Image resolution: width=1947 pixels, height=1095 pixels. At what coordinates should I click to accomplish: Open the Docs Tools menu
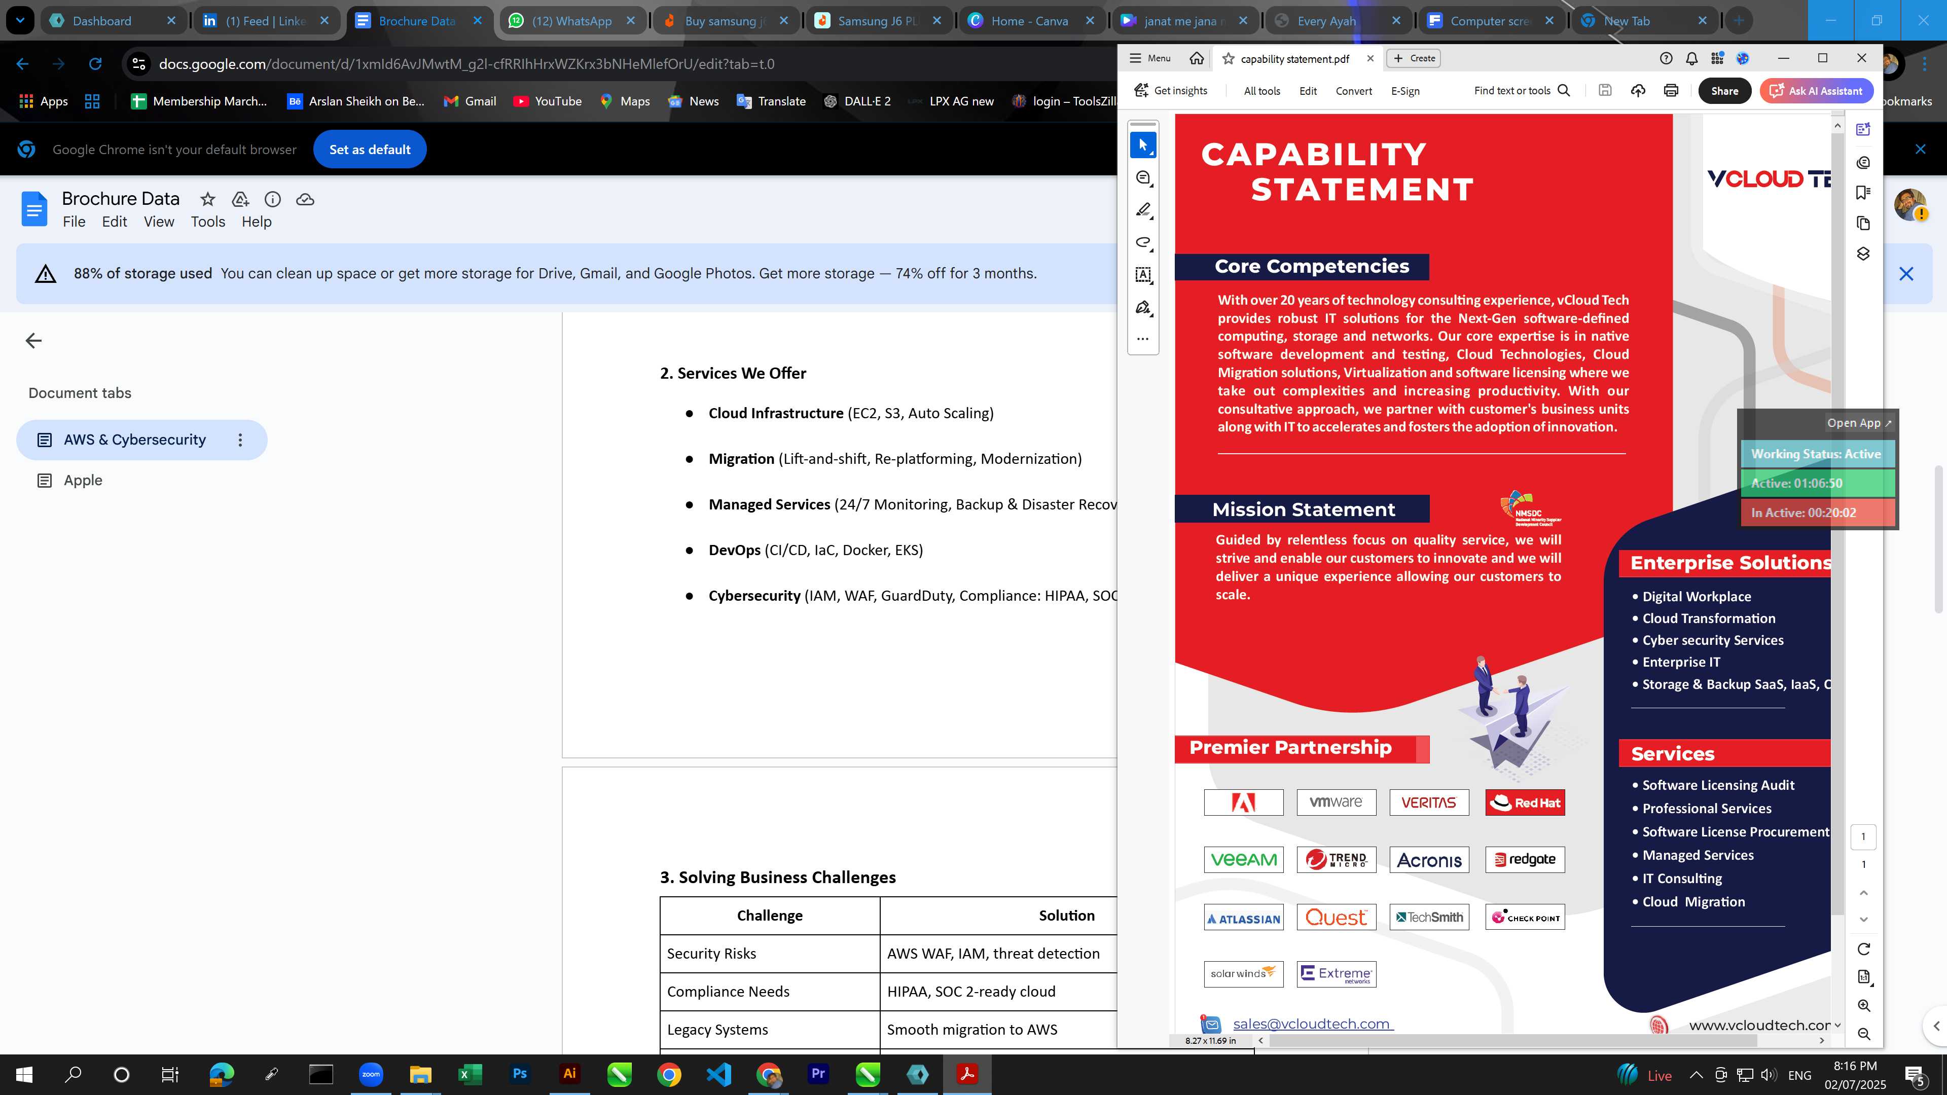208,222
